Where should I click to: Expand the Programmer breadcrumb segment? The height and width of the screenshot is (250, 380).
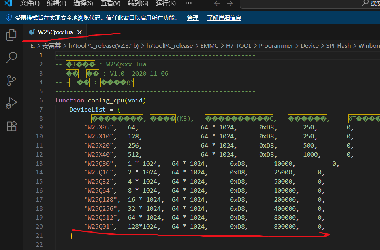[x=276, y=46]
